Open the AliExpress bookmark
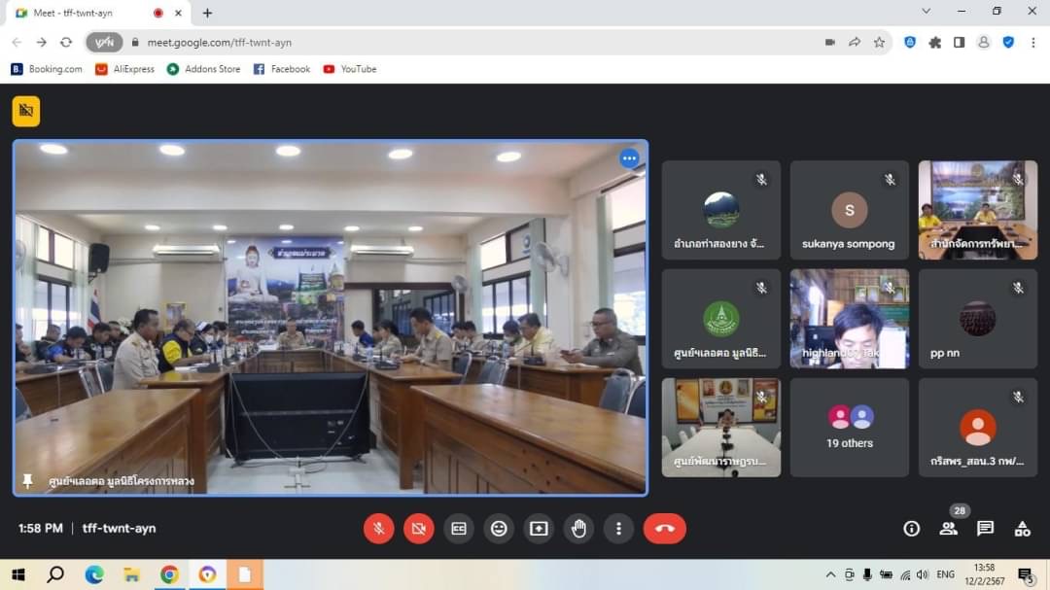 click(x=125, y=69)
